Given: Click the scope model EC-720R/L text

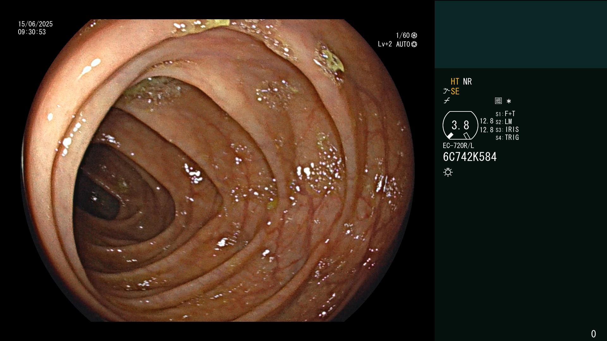Looking at the screenshot, I should 458,146.
